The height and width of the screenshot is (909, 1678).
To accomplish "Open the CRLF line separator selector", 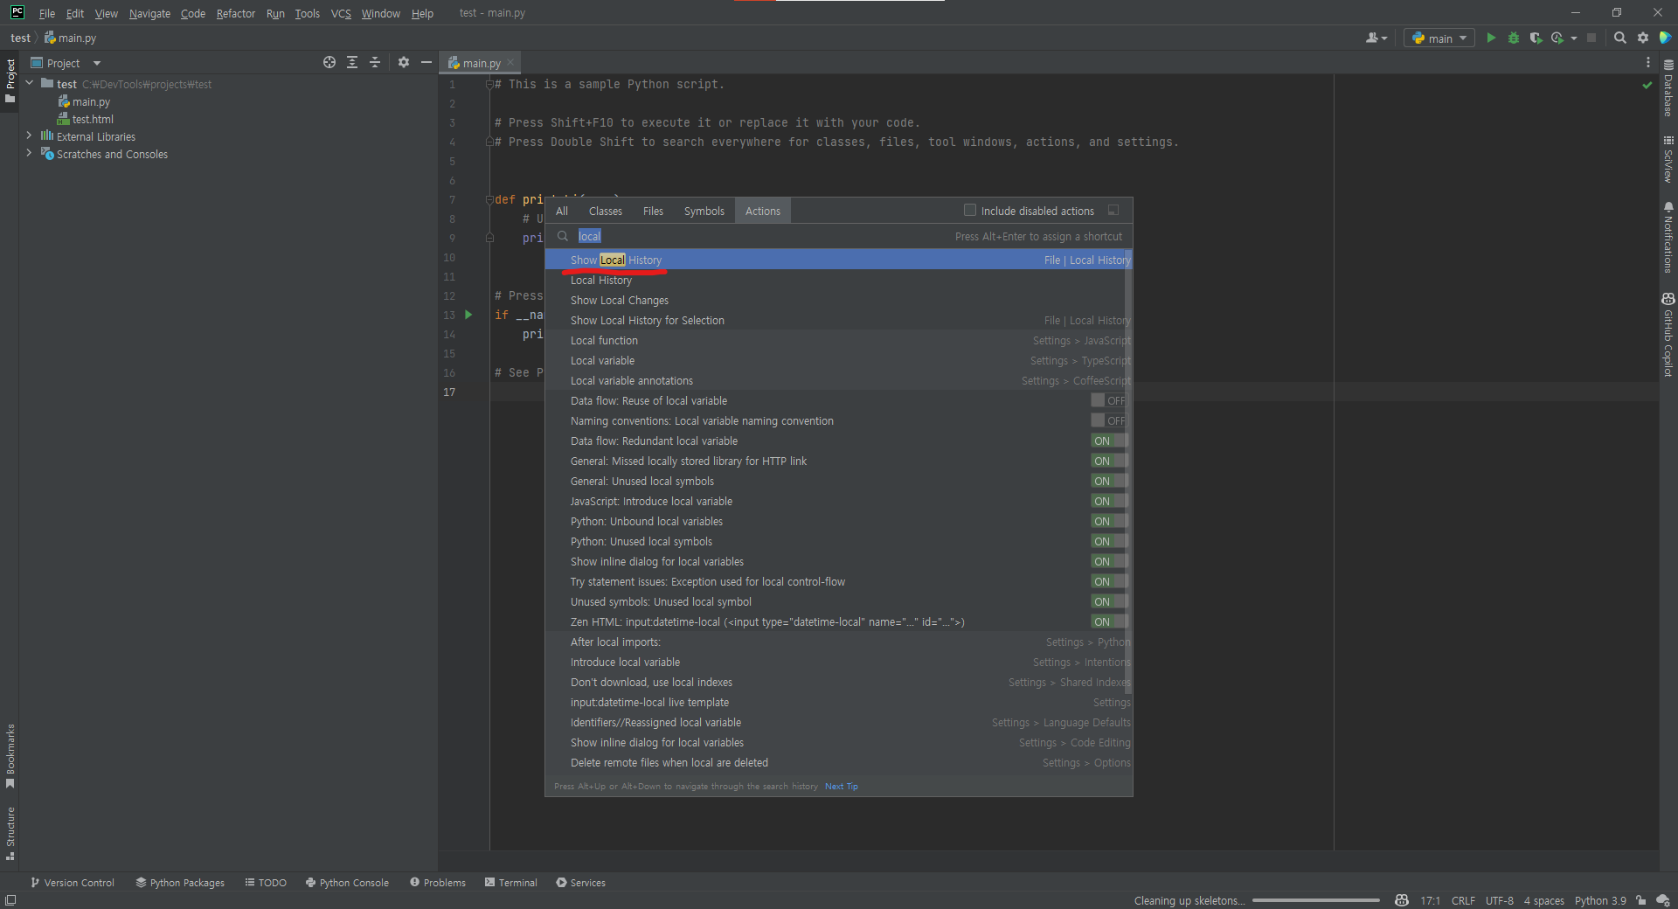I will click(x=1463, y=900).
